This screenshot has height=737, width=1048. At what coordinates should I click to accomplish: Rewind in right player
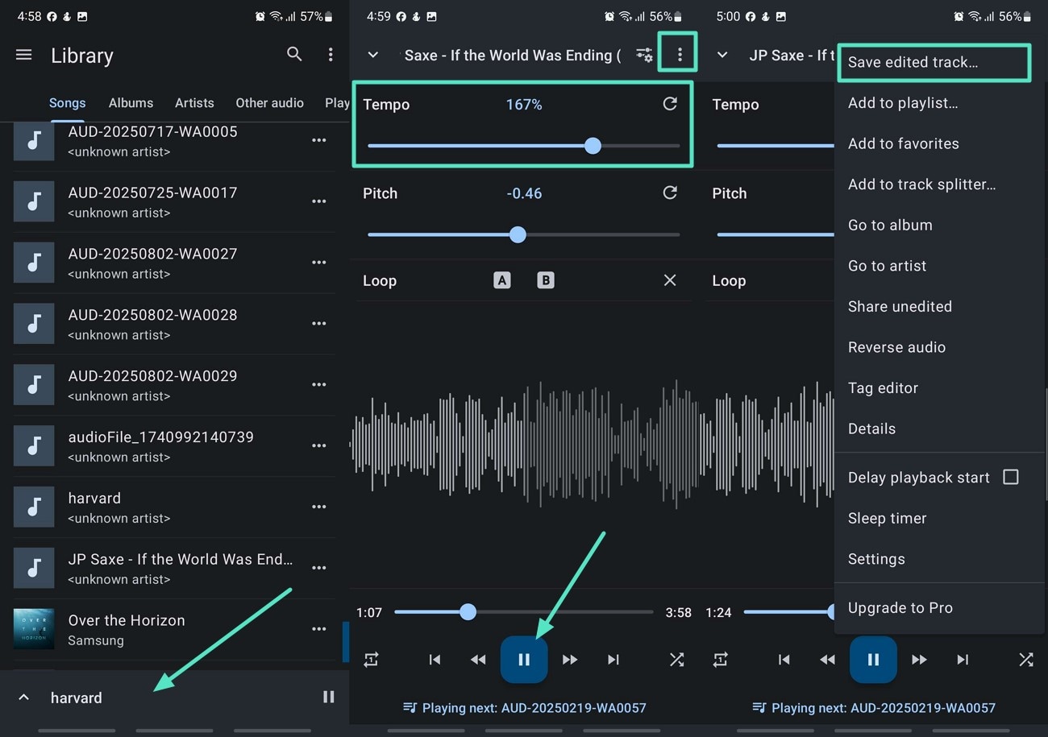pyautogui.click(x=827, y=660)
